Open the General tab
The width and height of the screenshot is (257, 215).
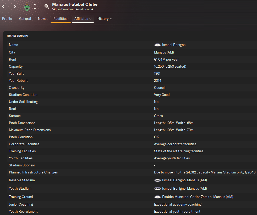[25, 19]
